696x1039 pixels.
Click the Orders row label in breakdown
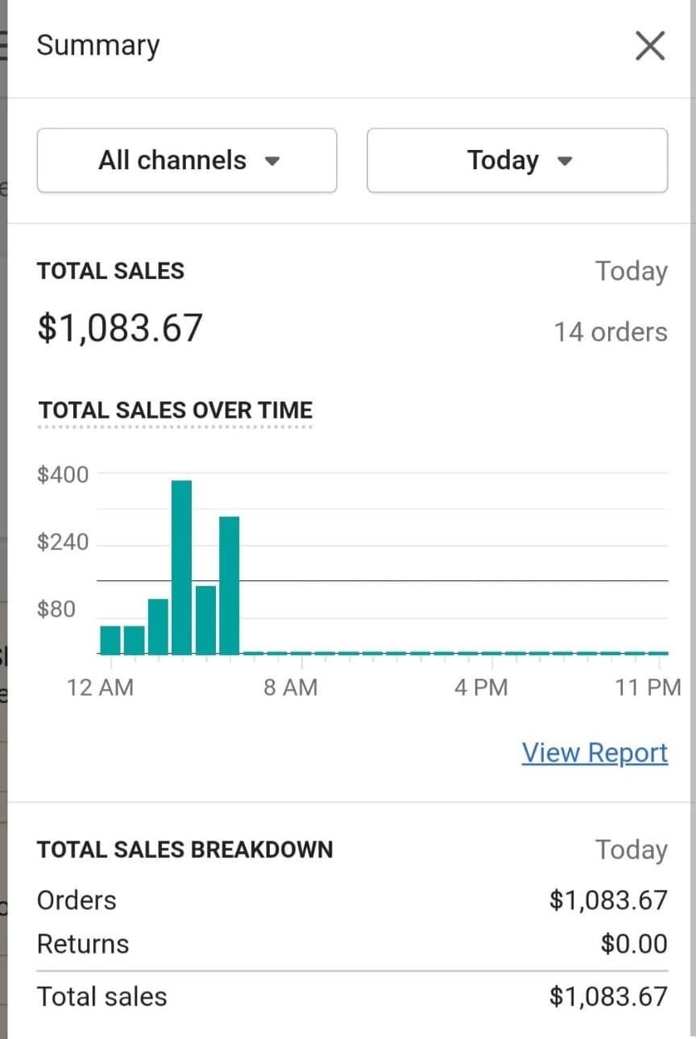click(77, 900)
